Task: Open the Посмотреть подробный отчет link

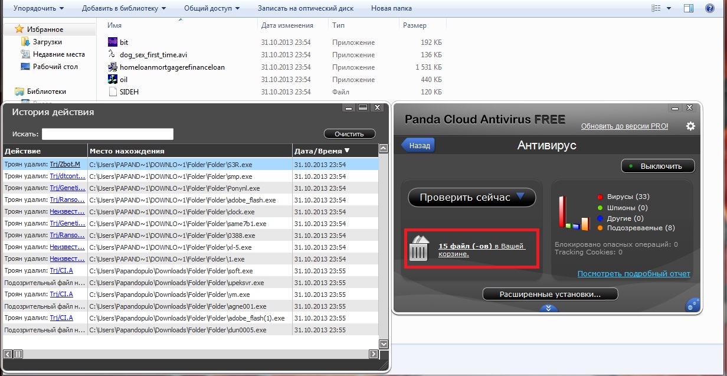Action: (x=634, y=274)
